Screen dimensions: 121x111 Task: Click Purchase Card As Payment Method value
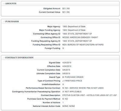point(65,99)
